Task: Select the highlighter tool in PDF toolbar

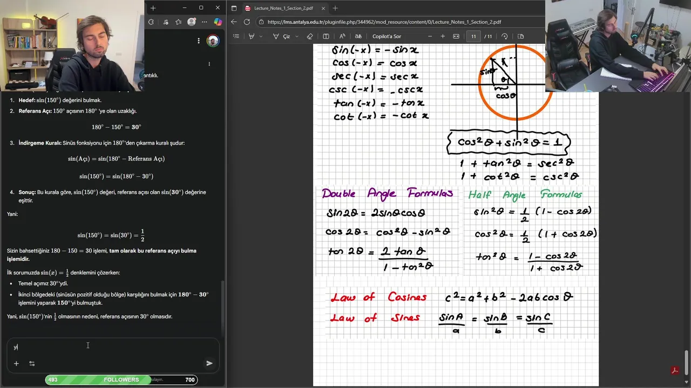Action: tap(252, 36)
